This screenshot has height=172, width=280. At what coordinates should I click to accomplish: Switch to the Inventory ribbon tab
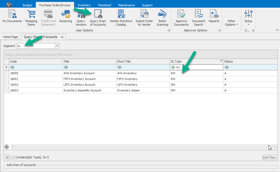click(x=84, y=5)
